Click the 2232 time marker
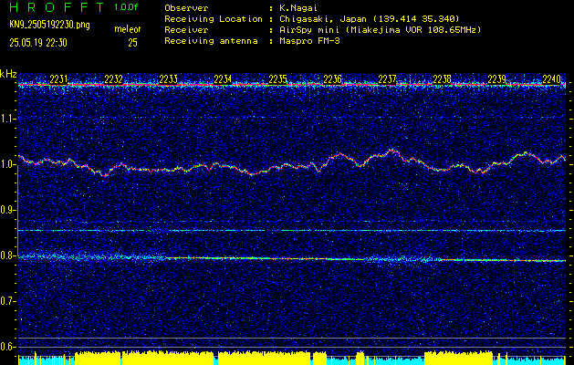 click(113, 79)
